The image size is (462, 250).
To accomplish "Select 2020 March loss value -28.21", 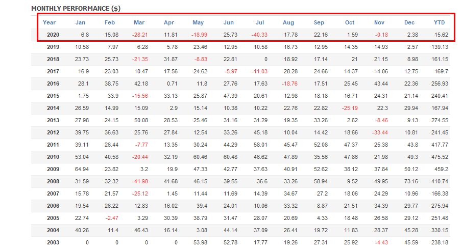I will tap(140, 35).
